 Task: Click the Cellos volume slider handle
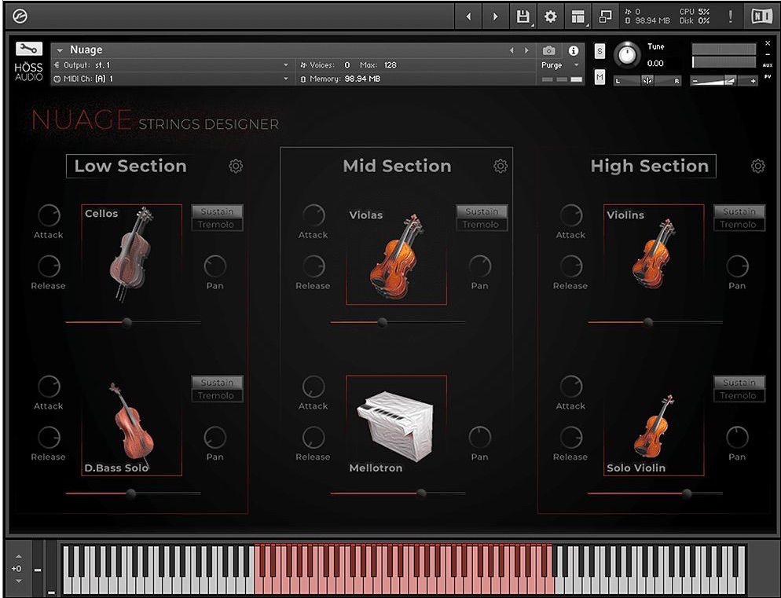pos(128,321)
